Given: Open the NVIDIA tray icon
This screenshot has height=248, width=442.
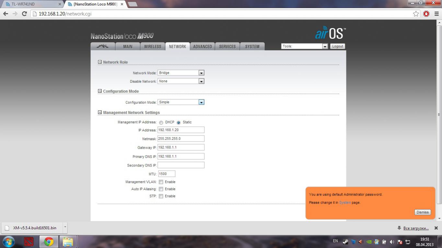Looking at the screenshot, I should point(369,242).
